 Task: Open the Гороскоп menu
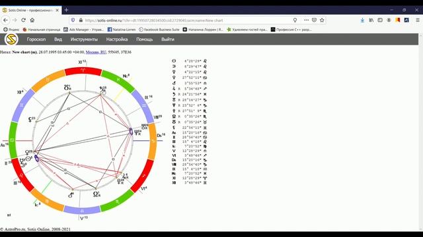tap(36, 39)
